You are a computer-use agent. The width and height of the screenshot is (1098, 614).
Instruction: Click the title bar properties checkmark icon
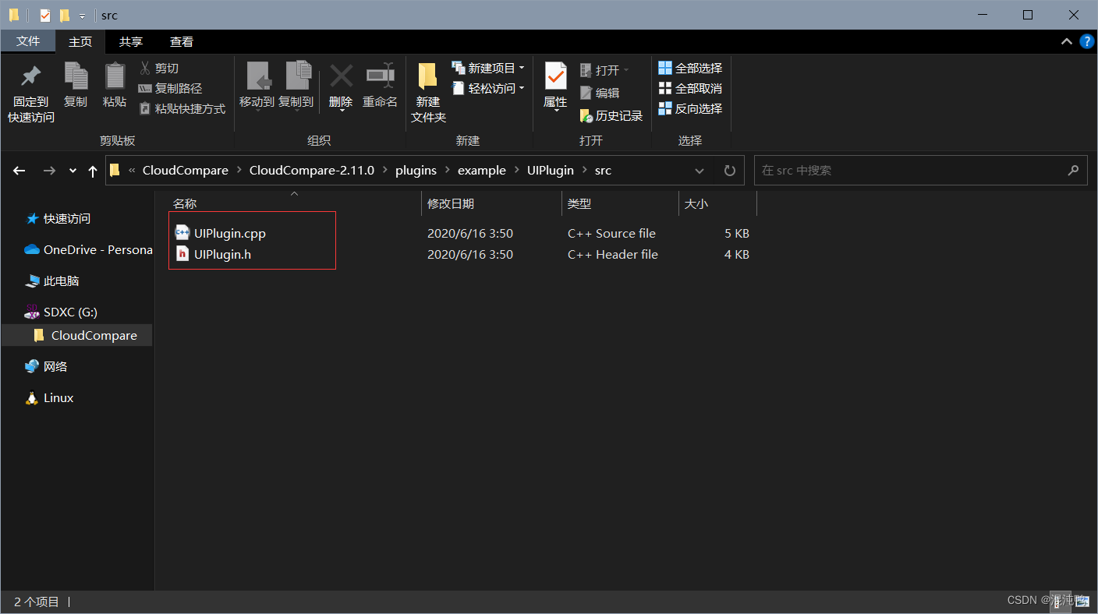coord(44,15)
